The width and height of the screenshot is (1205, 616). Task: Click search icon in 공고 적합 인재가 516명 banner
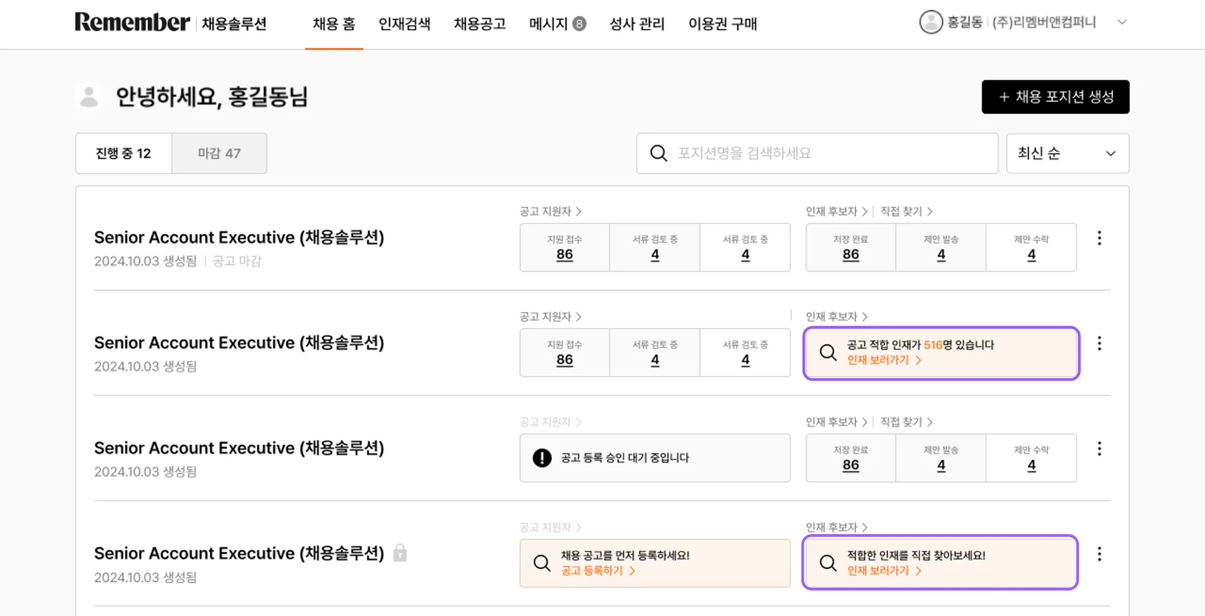[828, 353]
